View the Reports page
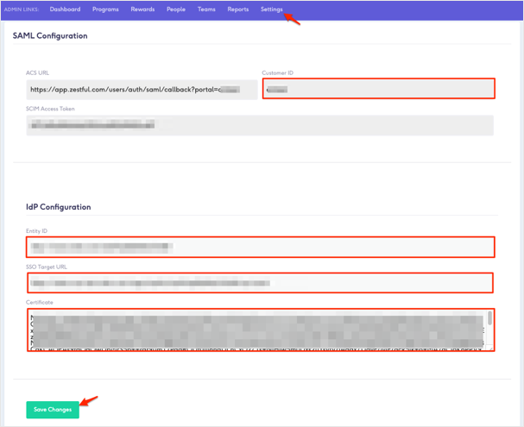Viewport: 524px width, 427px height. click(237, 9)
